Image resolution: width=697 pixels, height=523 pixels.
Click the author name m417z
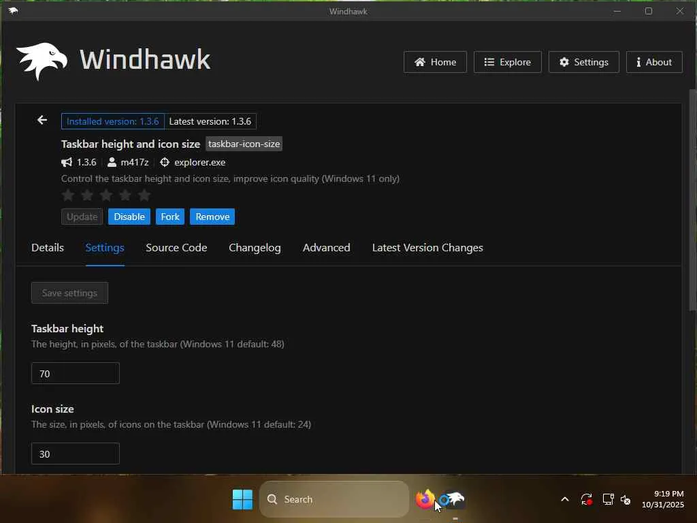click(x=135, y=162)
